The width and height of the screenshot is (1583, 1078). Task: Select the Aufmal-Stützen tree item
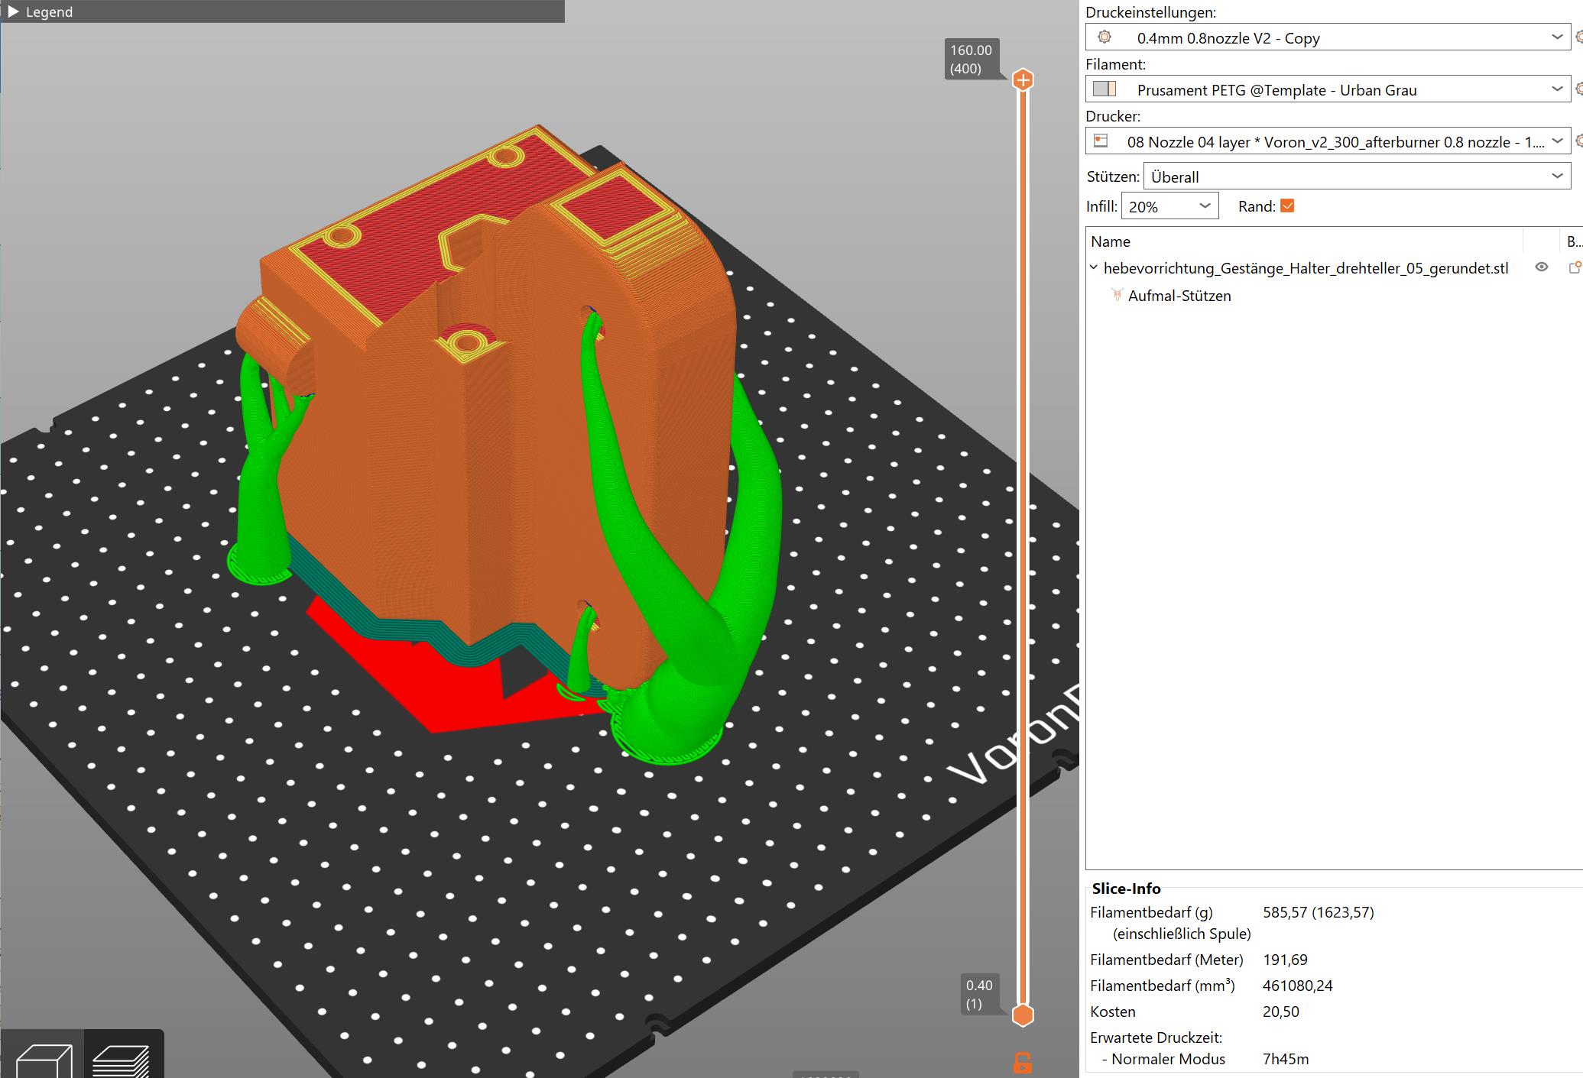click(1179, 296)
